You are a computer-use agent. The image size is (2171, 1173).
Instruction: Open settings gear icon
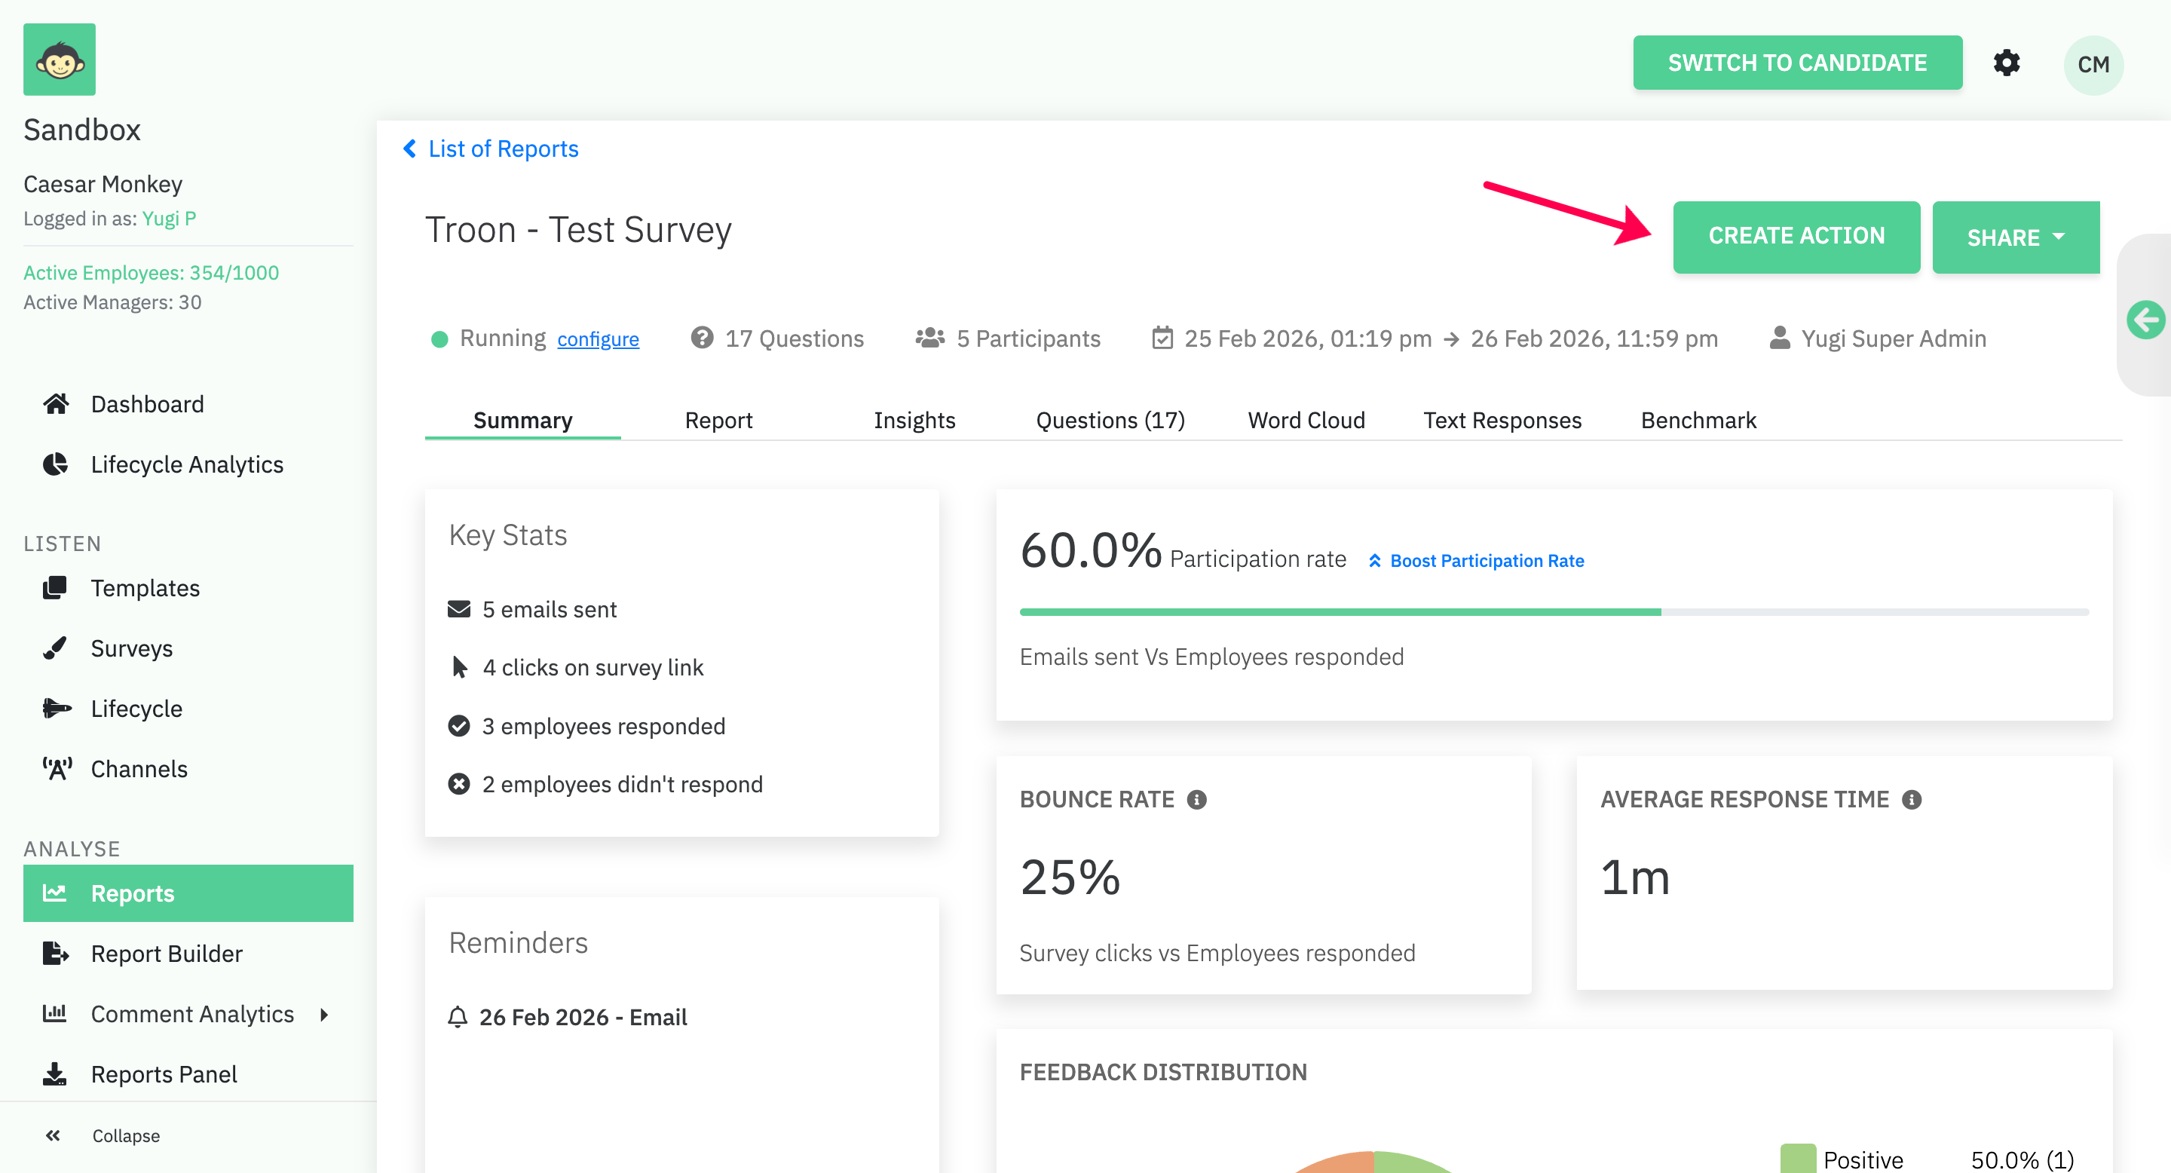coord(2006,63)
